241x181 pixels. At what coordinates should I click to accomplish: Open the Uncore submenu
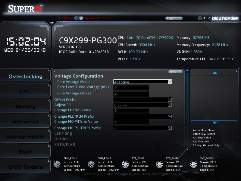61,139
